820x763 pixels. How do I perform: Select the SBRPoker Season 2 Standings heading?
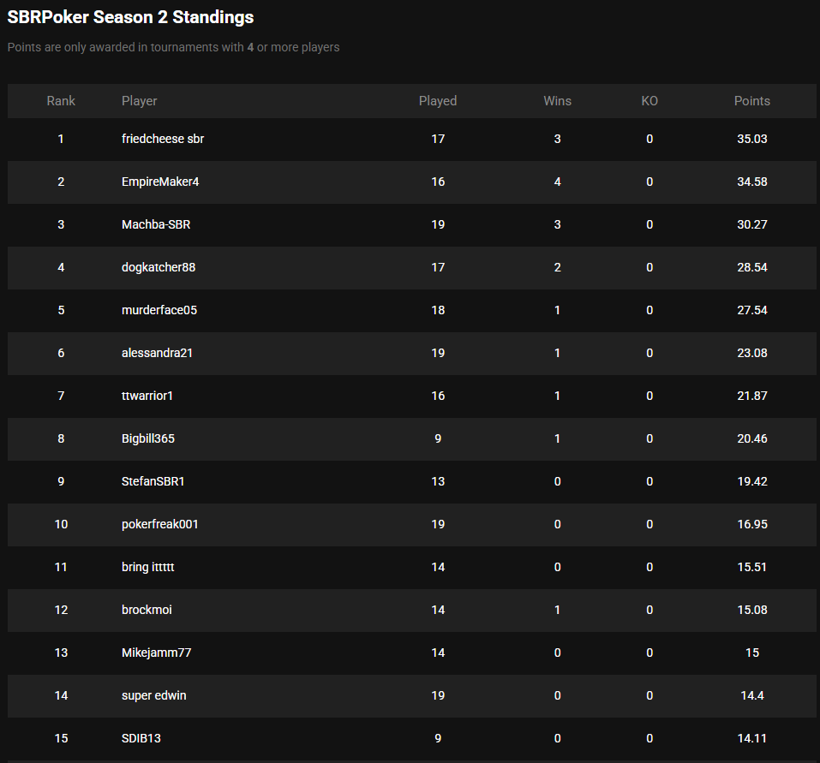(130, 17)
